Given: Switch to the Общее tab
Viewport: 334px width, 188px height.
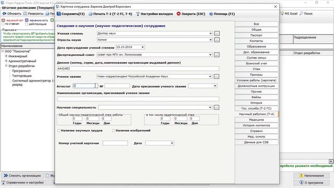Looking at the screenshot, I should point(256,30).
